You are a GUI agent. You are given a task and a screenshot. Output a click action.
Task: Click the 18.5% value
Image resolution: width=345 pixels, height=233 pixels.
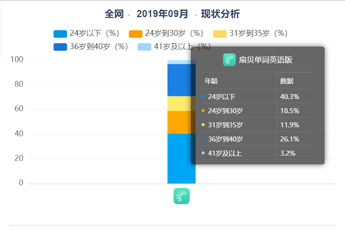pyautogui.click(x=290, y=111)
